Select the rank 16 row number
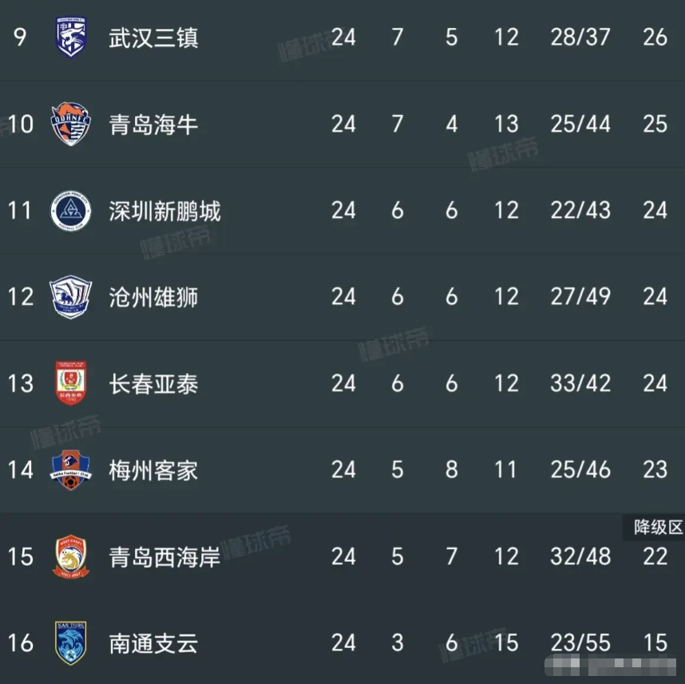 point(21,643)
